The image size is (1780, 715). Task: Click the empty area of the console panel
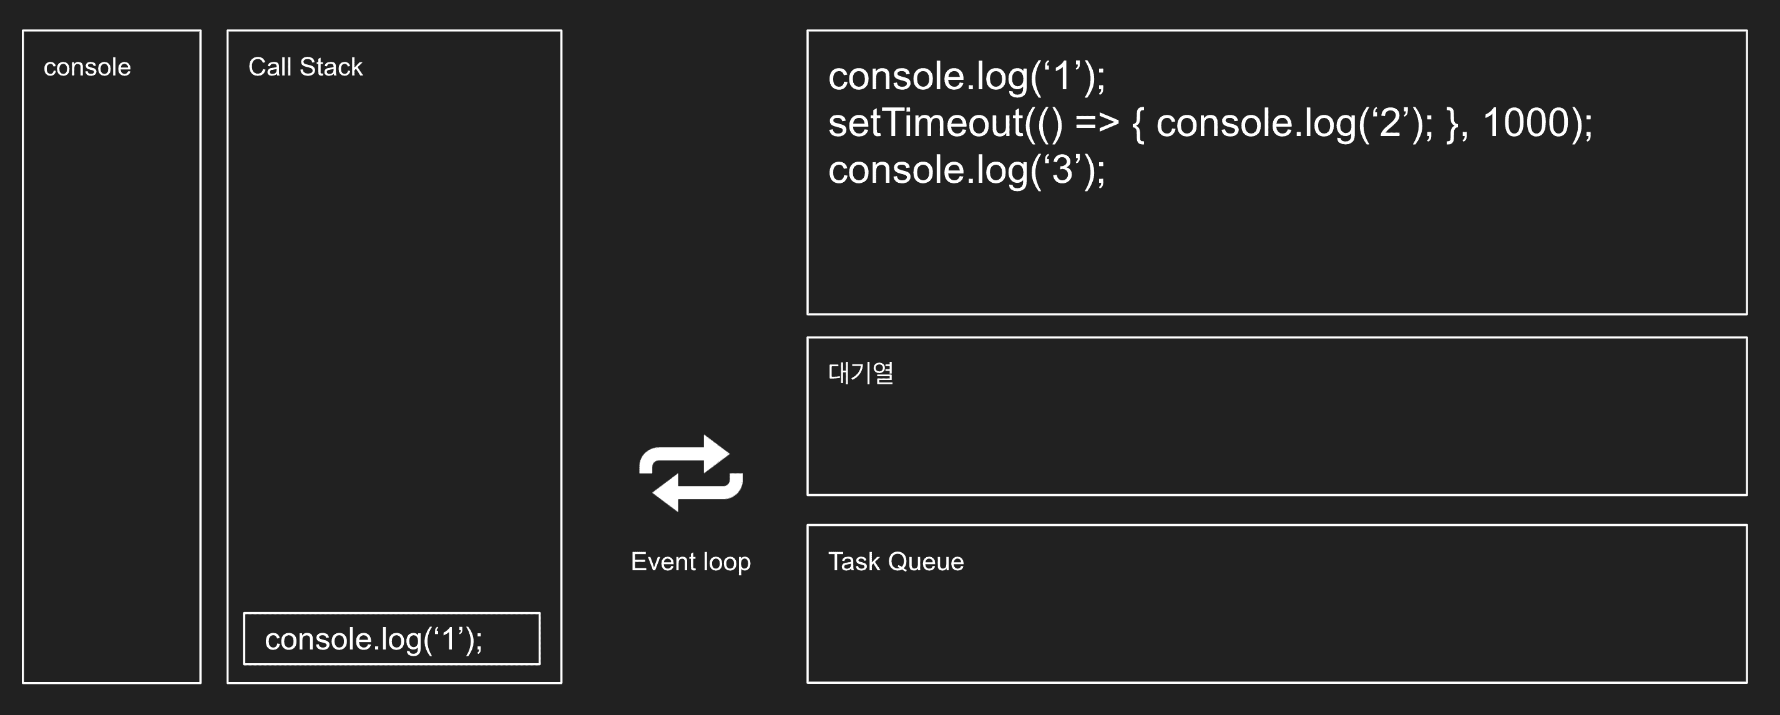111,380
